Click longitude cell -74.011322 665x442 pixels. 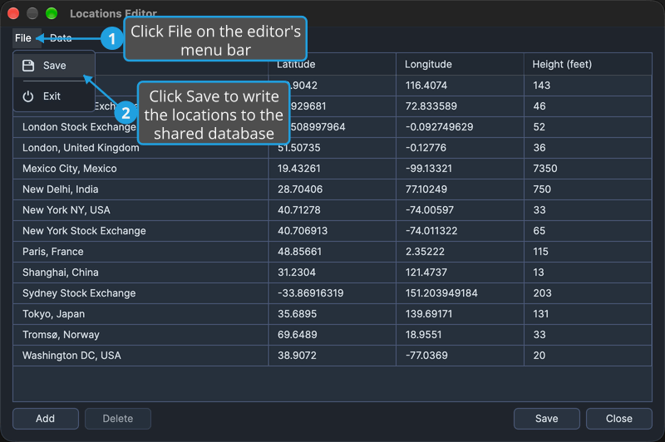pos(461,230)
